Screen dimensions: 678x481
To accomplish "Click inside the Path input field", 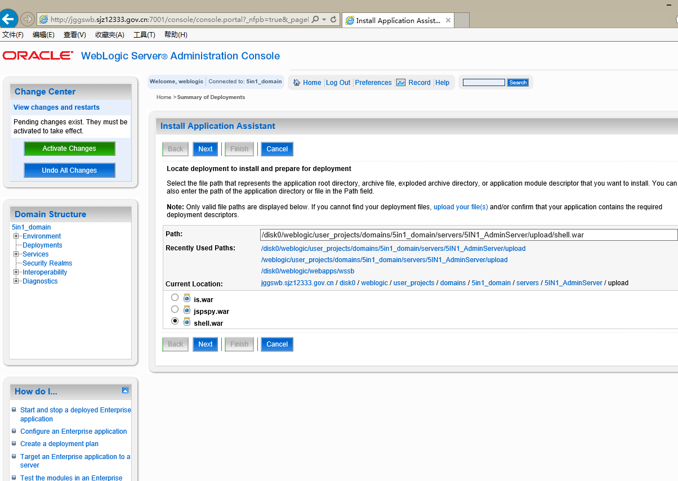I will pos(469,235).
